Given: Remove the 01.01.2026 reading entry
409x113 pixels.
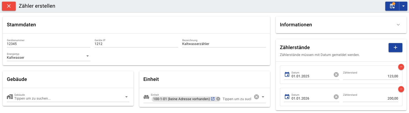Looking at the screenshot, I should 401,89.
